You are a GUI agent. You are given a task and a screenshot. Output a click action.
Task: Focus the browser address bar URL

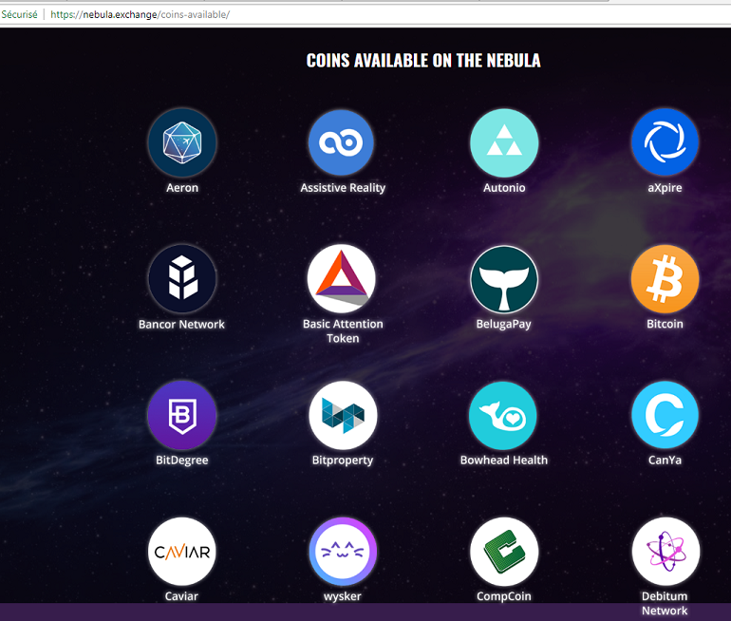140,14
